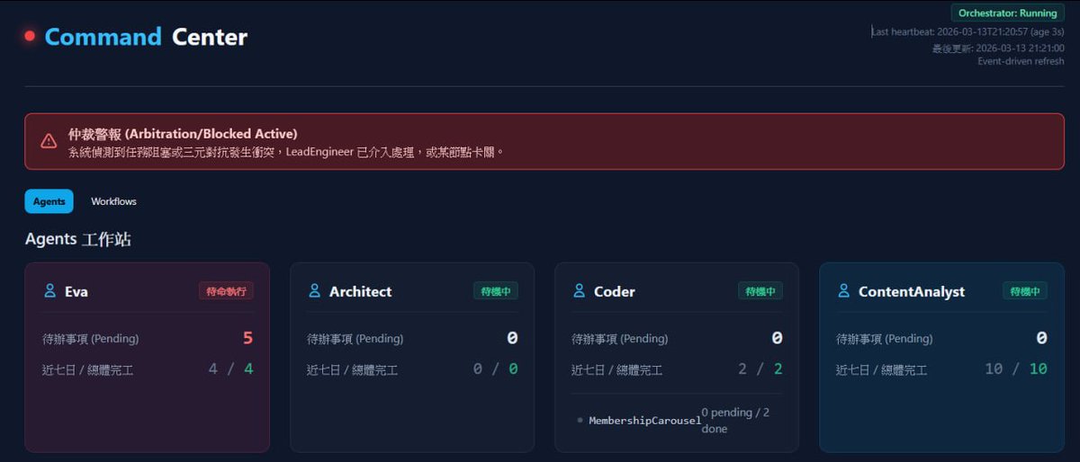Click Eva's pending count 5
Image resolution: width=1080 pixels, height=462 pixels.
tap(247, 339)
